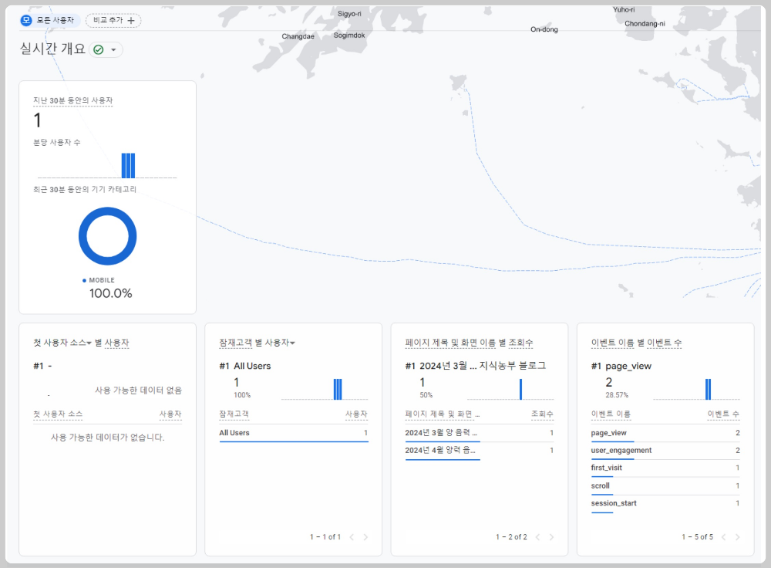Click the On-dong map label

pyautogui.click(x=544, y=29)
